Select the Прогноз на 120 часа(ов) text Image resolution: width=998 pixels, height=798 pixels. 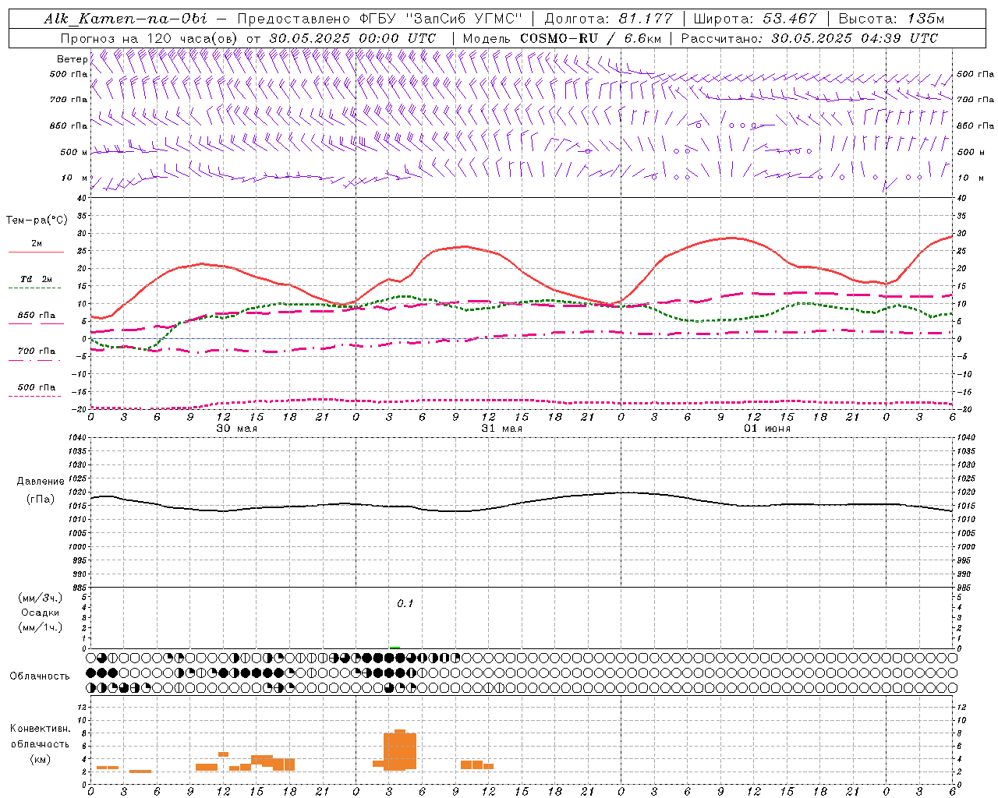tap(150, 38)
